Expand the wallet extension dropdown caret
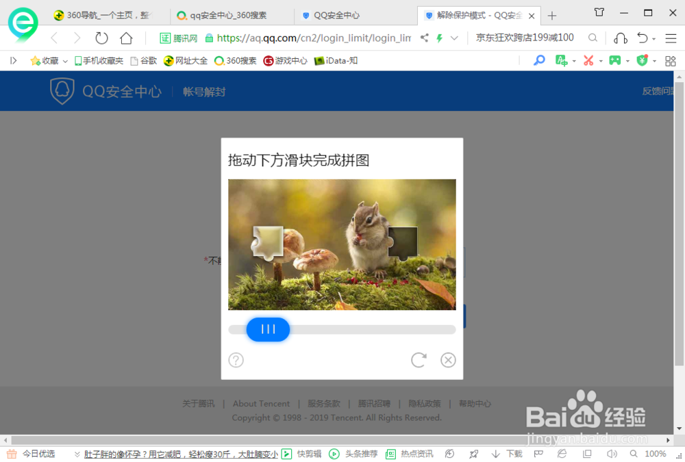The image size is (685, 462). coord(654,61)
